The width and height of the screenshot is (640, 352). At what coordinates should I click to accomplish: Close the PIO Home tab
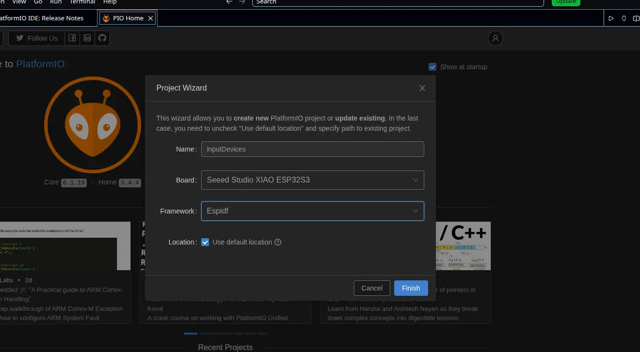click(x=151, y=18)
